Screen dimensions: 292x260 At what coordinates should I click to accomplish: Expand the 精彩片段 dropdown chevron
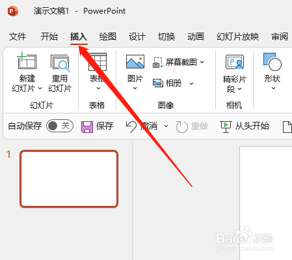[239, 89]
